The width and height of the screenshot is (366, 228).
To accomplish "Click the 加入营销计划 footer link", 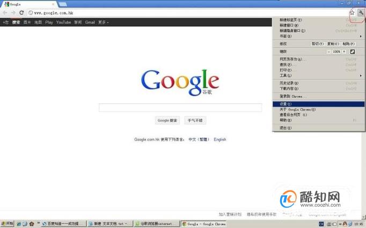I will pyautogui.click(x=230, y=214).
